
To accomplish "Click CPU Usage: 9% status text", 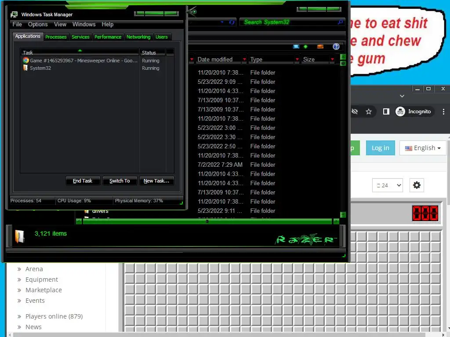I will 74,201.
